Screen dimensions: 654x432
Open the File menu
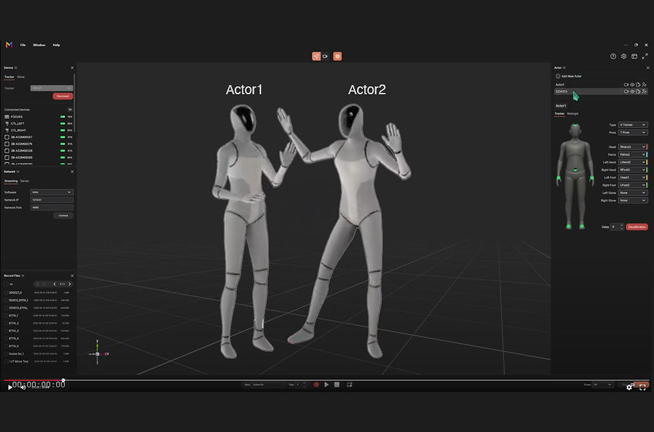click(x=23, y=45)
